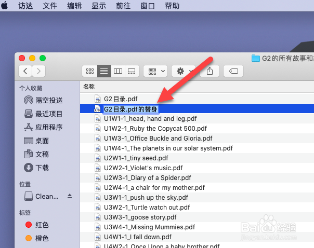This screenshot has height=248, width=314.
Task: Switch to icon view
Action: coord(90,71)
